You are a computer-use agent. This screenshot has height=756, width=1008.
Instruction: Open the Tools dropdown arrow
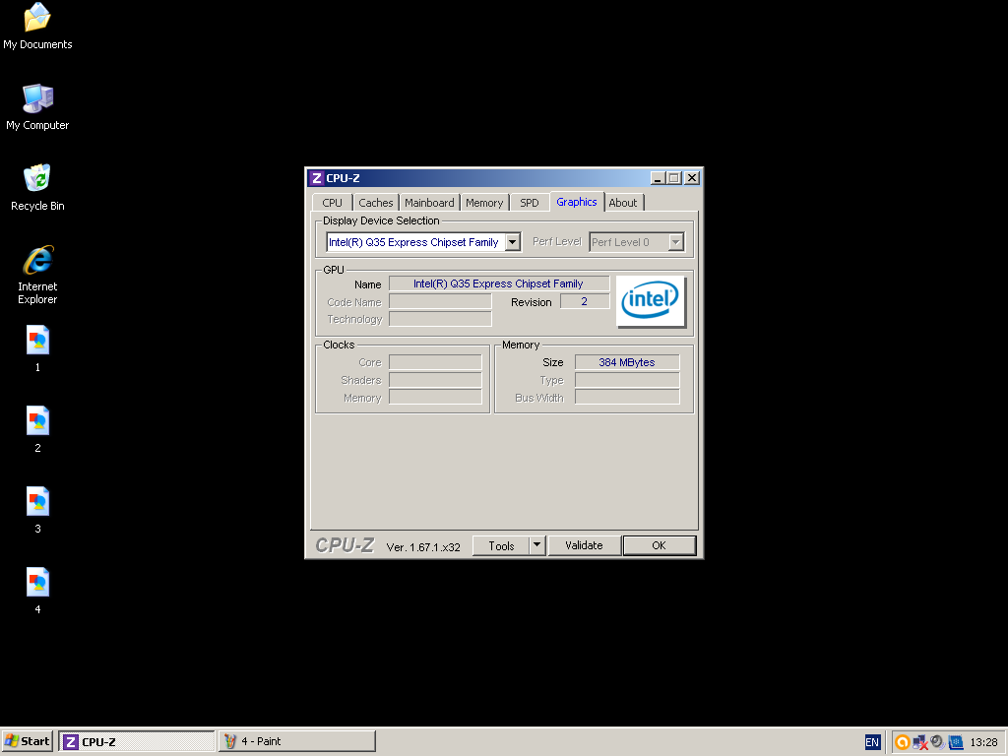point(537,545)
